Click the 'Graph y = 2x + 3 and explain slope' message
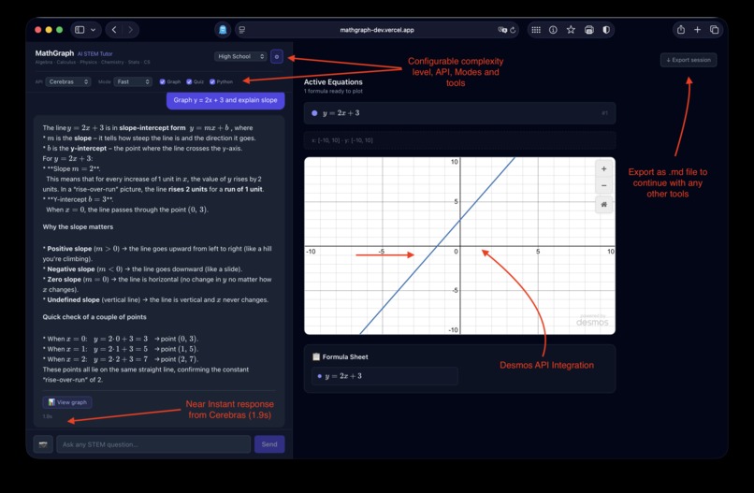The image size is (754, 493). 225,100
